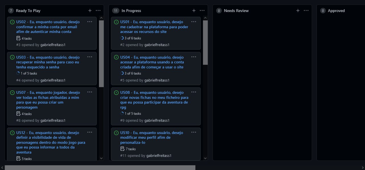The height and width of the screenshot is (170, 365).
Task: Click the task list icon on US07 card
Action: 19,114
